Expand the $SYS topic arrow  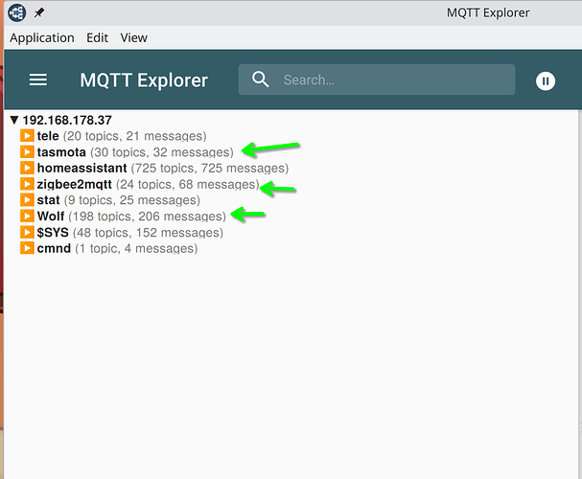[x=27, y=232]
